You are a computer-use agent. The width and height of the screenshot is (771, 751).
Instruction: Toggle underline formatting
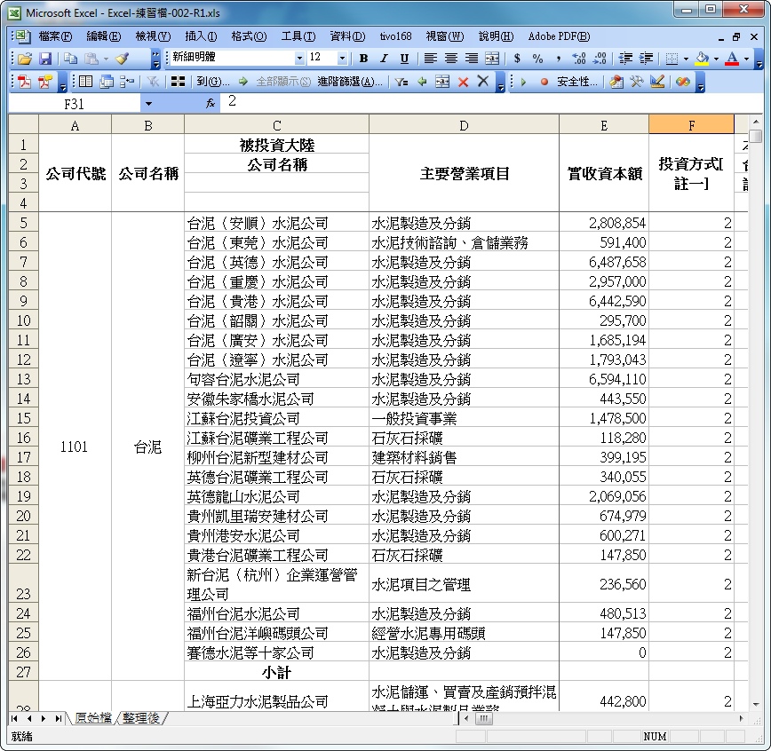coord(404,59)
